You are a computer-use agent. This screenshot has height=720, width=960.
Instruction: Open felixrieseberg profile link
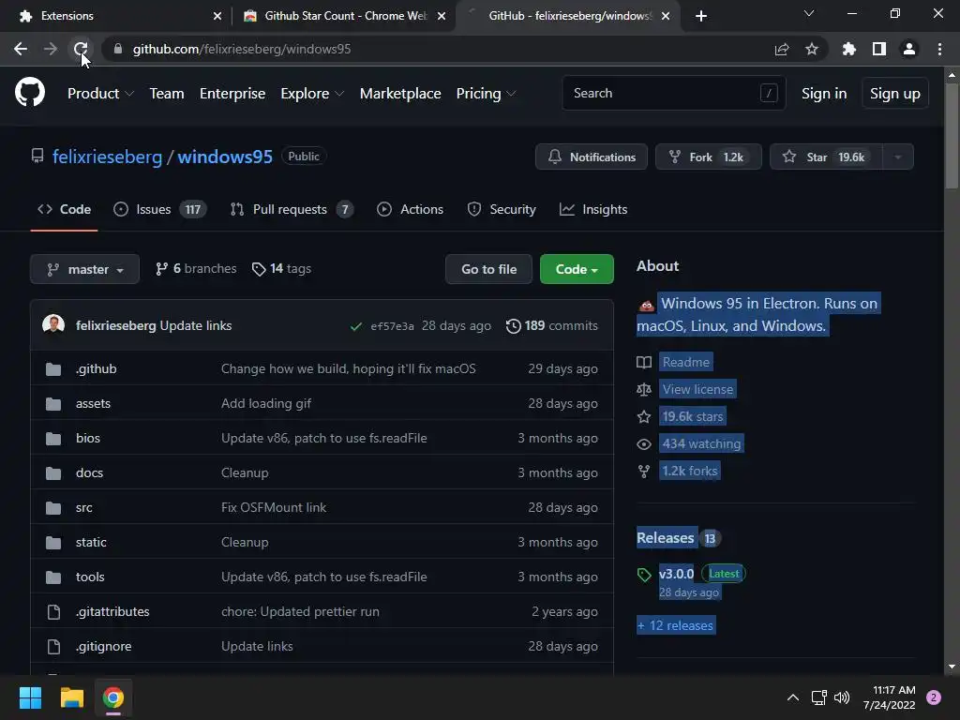click(x=107, y=157)
